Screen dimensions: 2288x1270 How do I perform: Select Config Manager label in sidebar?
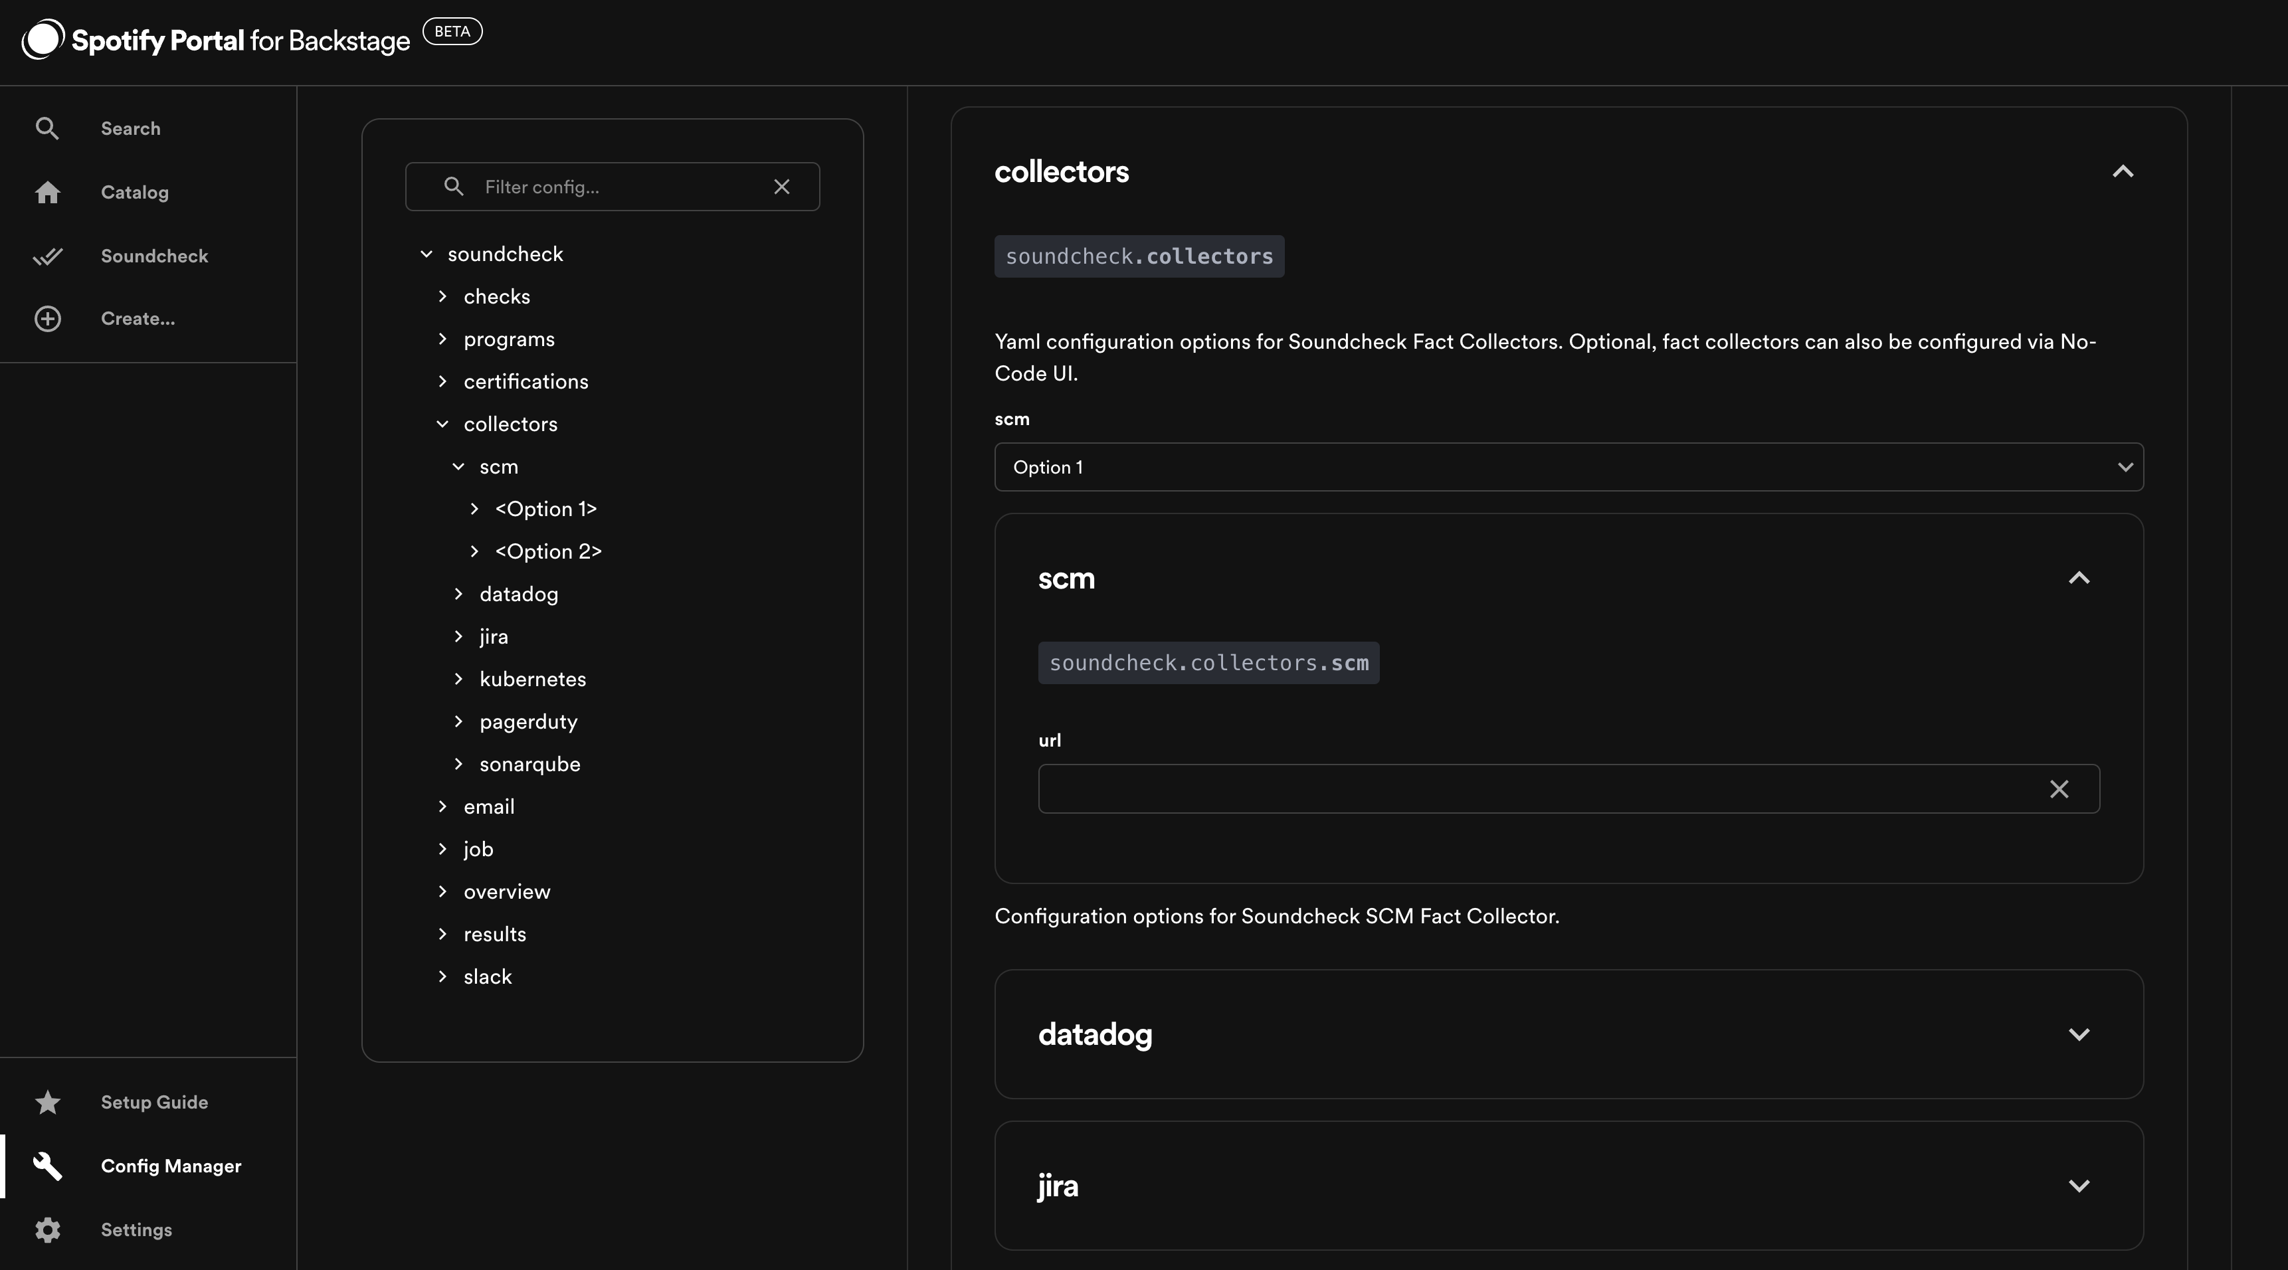coord(171,1166)
